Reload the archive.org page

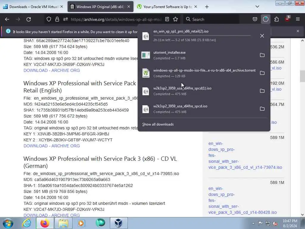(x=29, y=19)
